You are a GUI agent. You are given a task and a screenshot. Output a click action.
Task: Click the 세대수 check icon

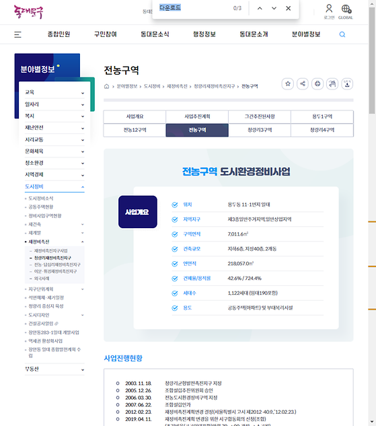tap(175, 293)
